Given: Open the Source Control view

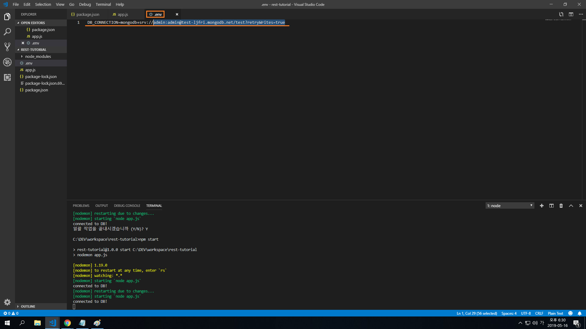Looking at the screenshot, I should coord(7,47).
